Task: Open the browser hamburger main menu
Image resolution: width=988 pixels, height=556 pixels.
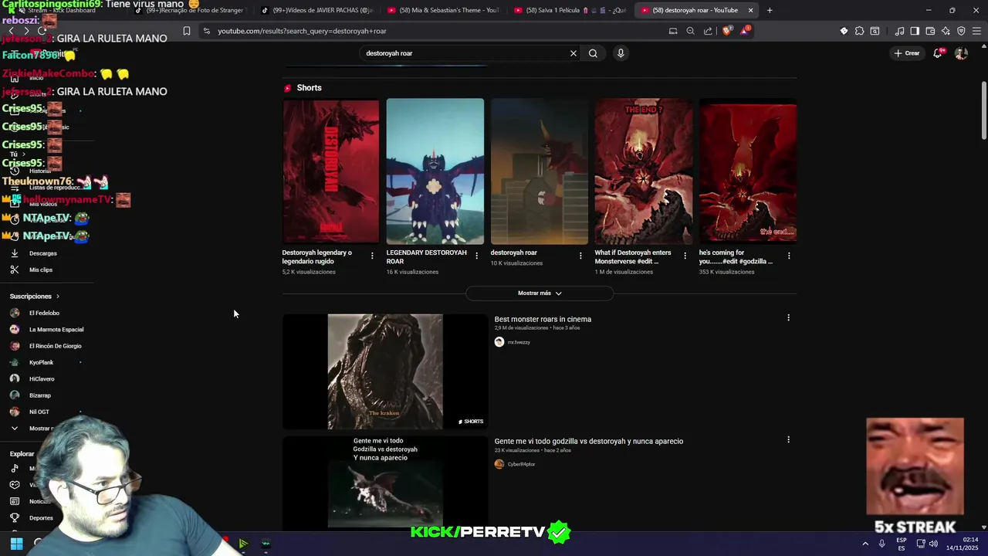Action: [x=976, y=31]
